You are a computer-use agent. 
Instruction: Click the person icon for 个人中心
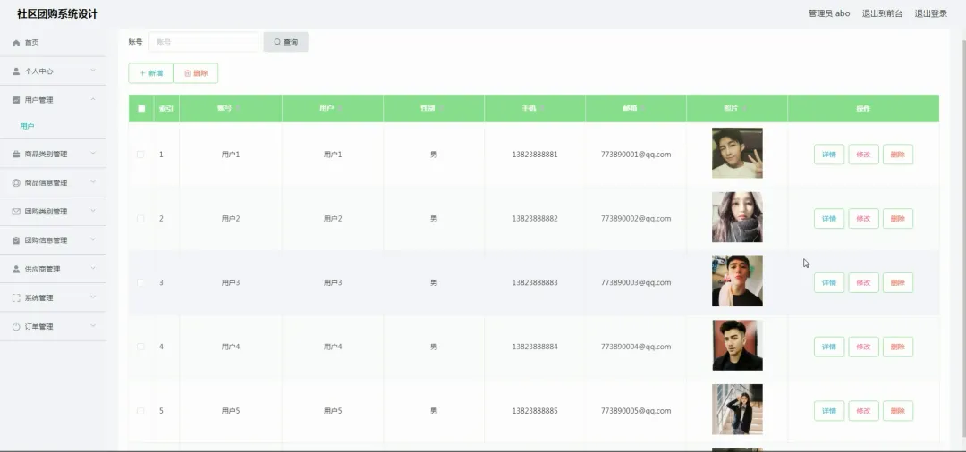16,71
